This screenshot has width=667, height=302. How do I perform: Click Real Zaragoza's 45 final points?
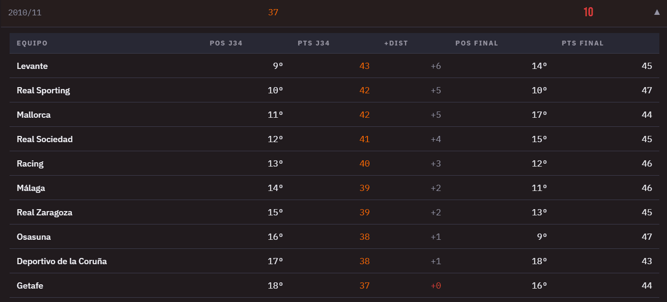(x=647, y=213)
